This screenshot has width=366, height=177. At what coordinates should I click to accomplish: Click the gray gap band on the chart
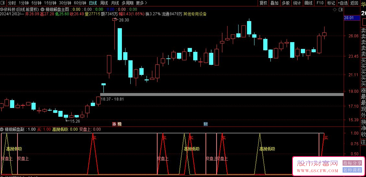[x=222, y=94]
